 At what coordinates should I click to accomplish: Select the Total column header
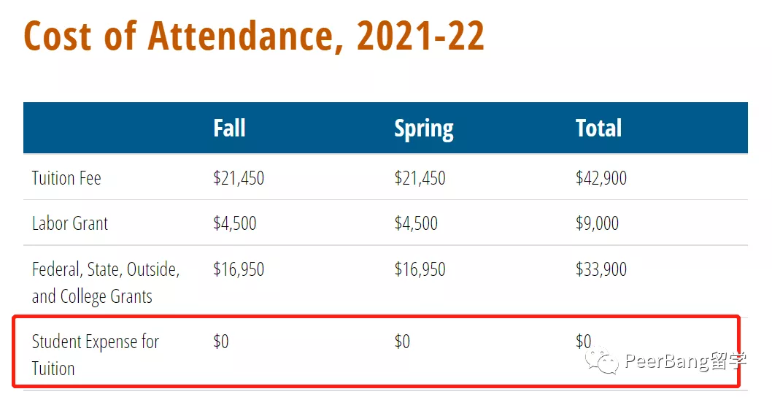click(598, 128)
